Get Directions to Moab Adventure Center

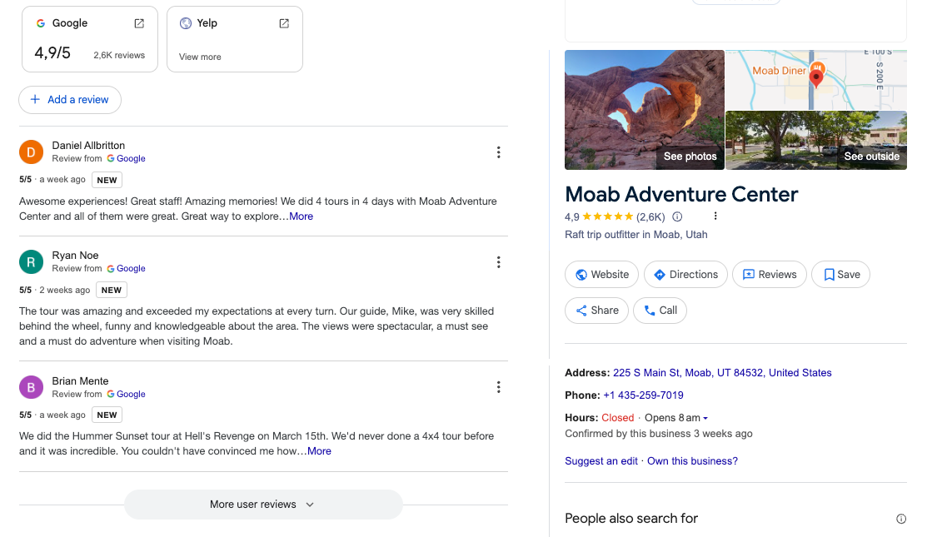(685, 275)
